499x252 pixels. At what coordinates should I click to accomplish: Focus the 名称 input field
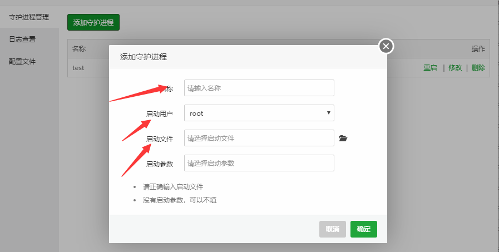259,88
